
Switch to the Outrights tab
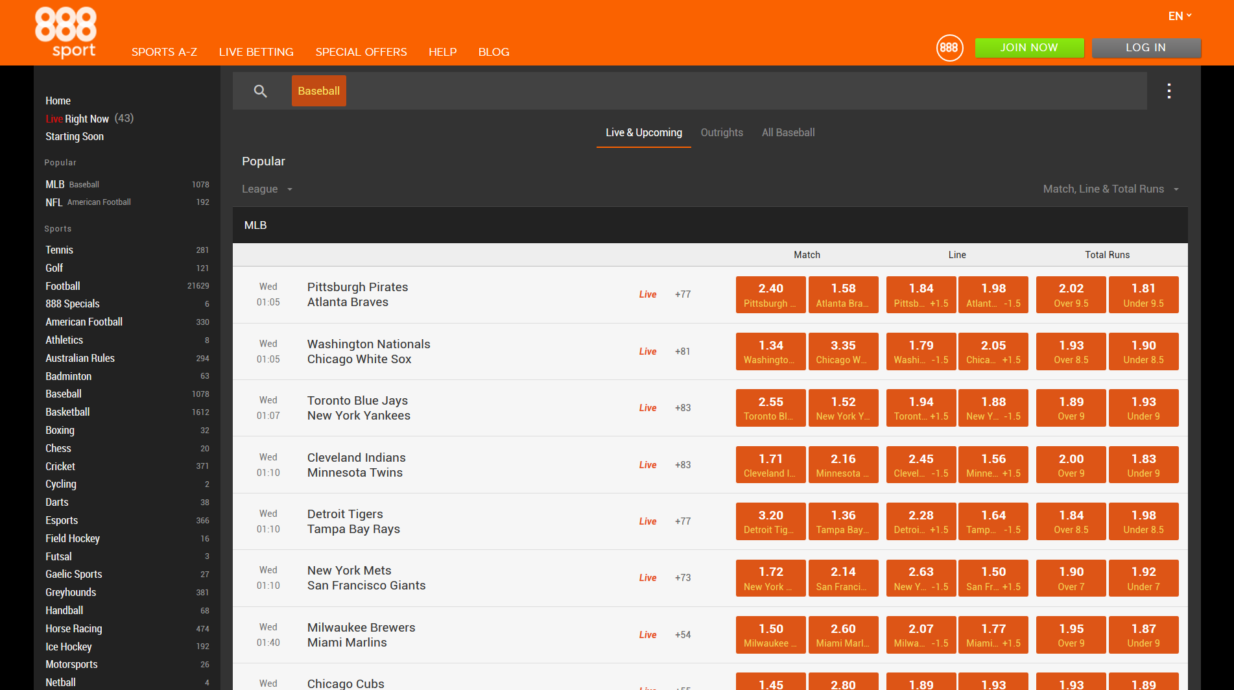click(722, 133)
